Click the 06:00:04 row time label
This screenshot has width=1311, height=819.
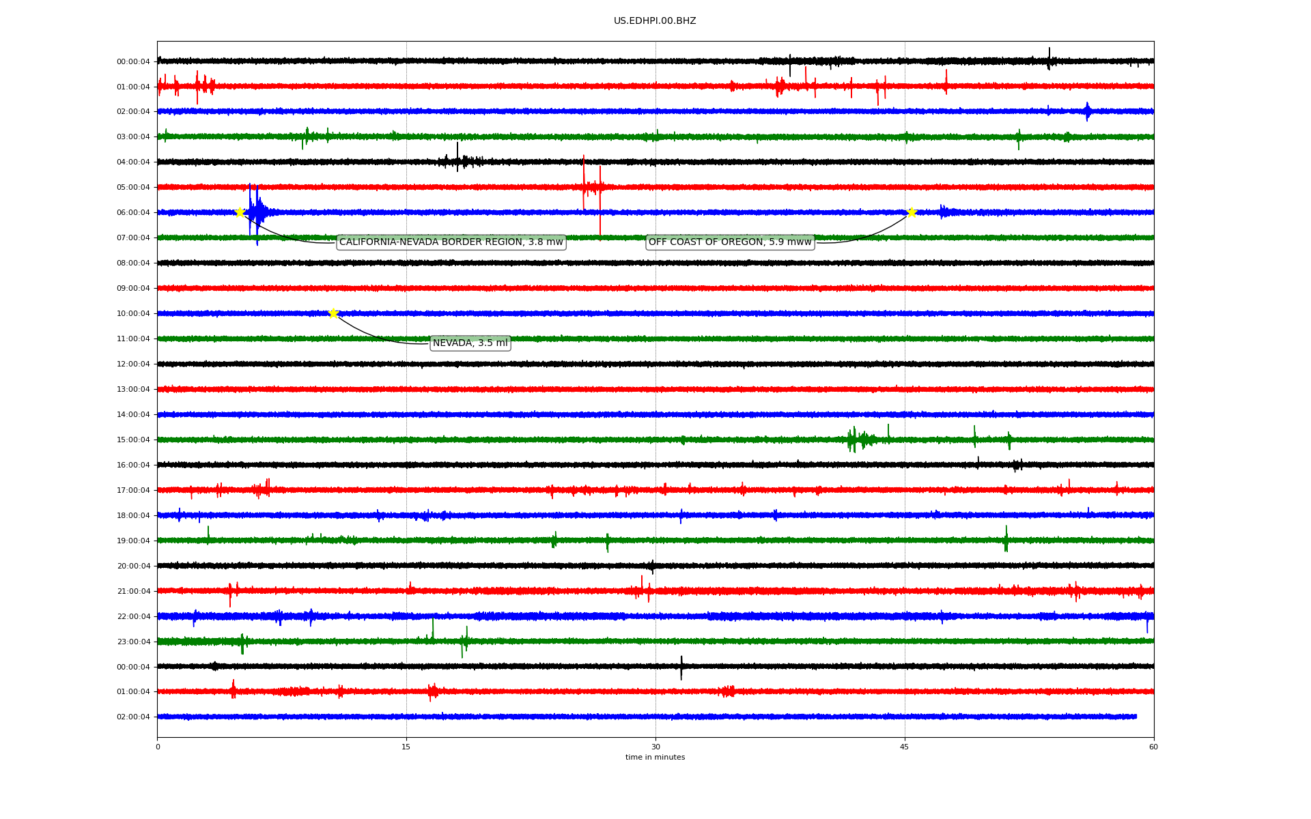tap(133, 213)
